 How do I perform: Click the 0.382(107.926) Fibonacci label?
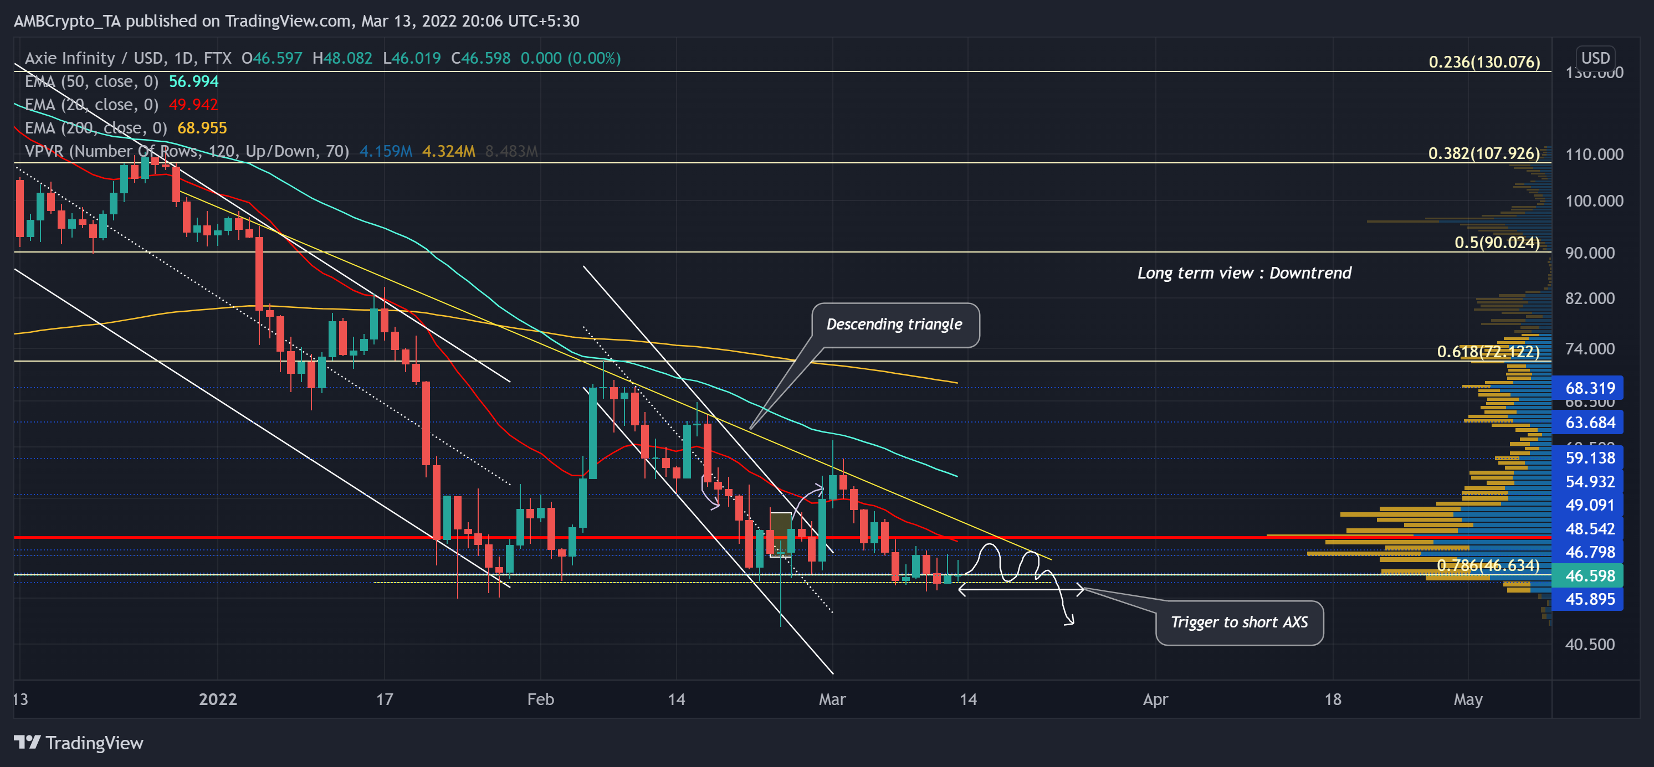[1484, 153]
